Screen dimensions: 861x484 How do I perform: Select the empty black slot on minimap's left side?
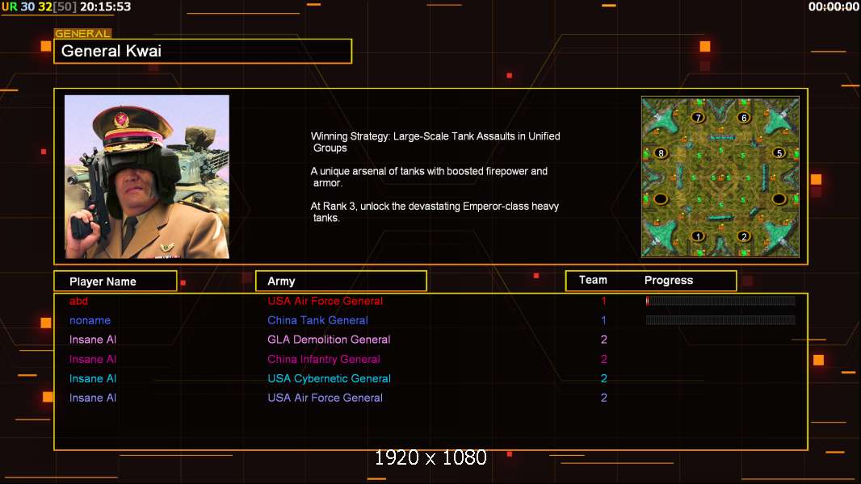point(661,198)
